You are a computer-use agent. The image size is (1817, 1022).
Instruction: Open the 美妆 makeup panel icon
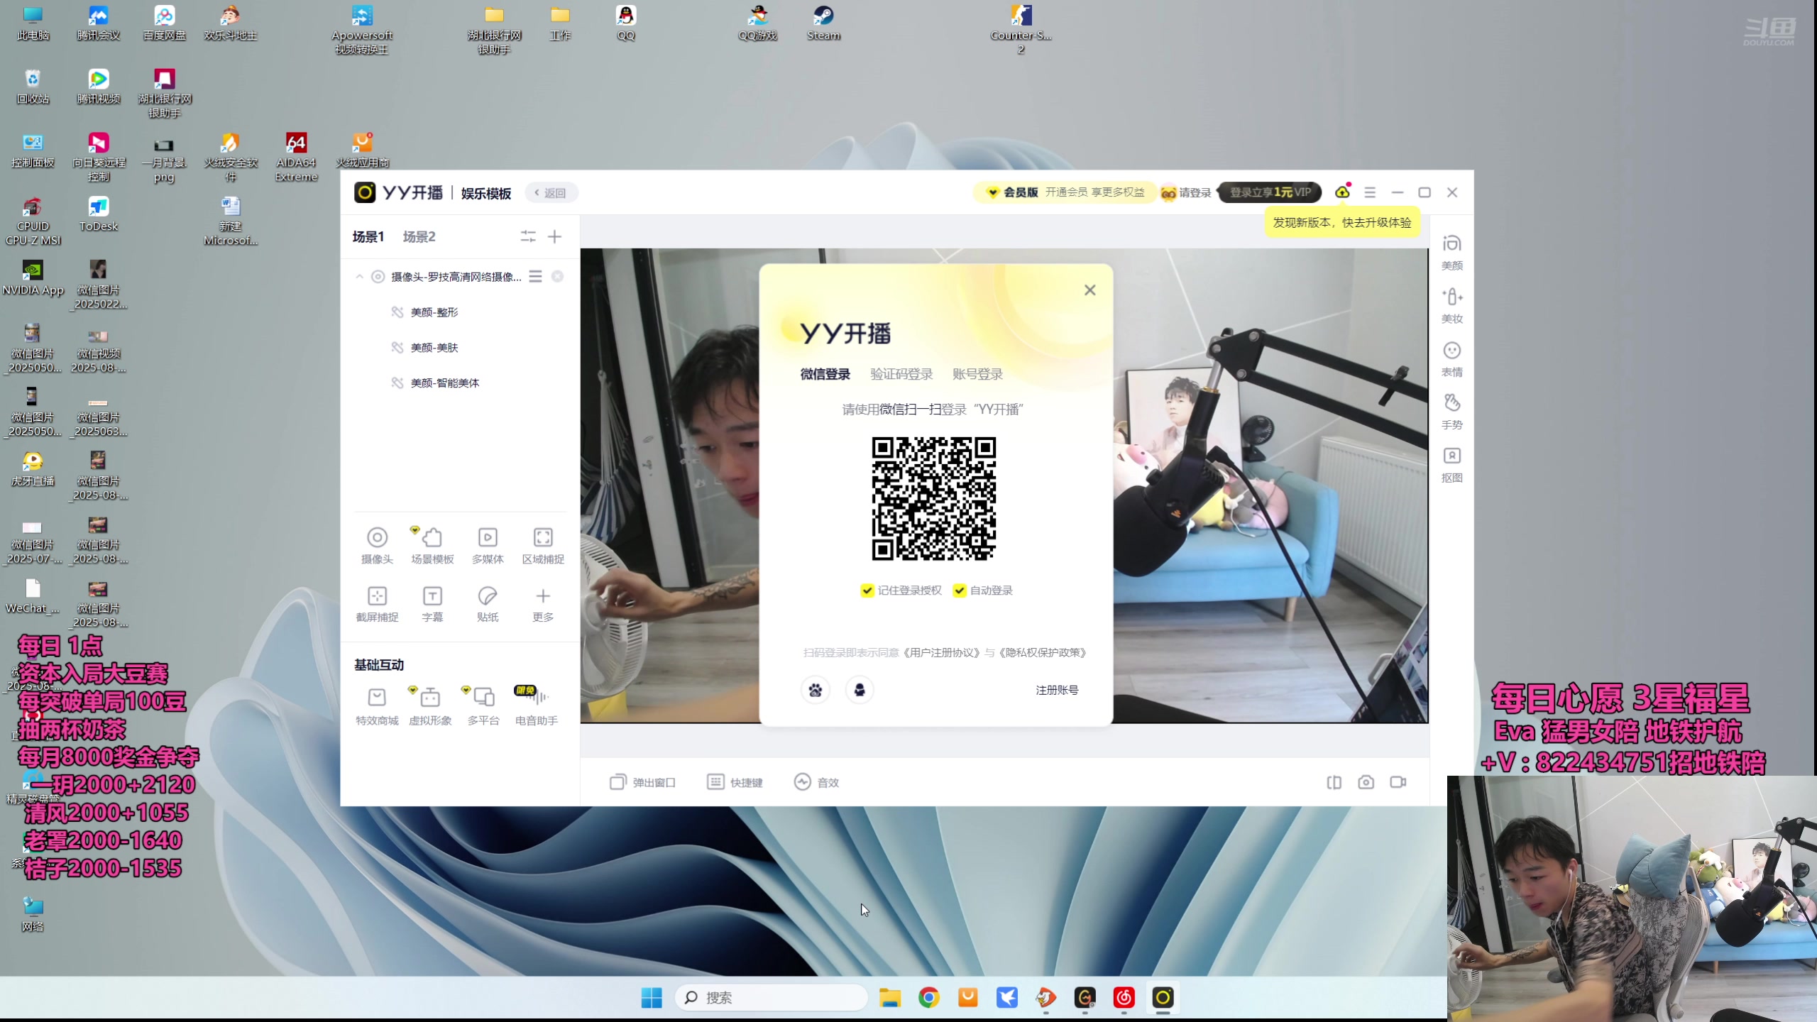coord(1451,305)
